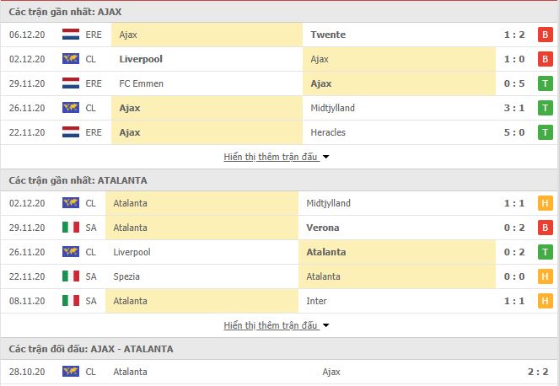Click Twente team name in first row
559x386 pixels.
(x=327, y=35)
